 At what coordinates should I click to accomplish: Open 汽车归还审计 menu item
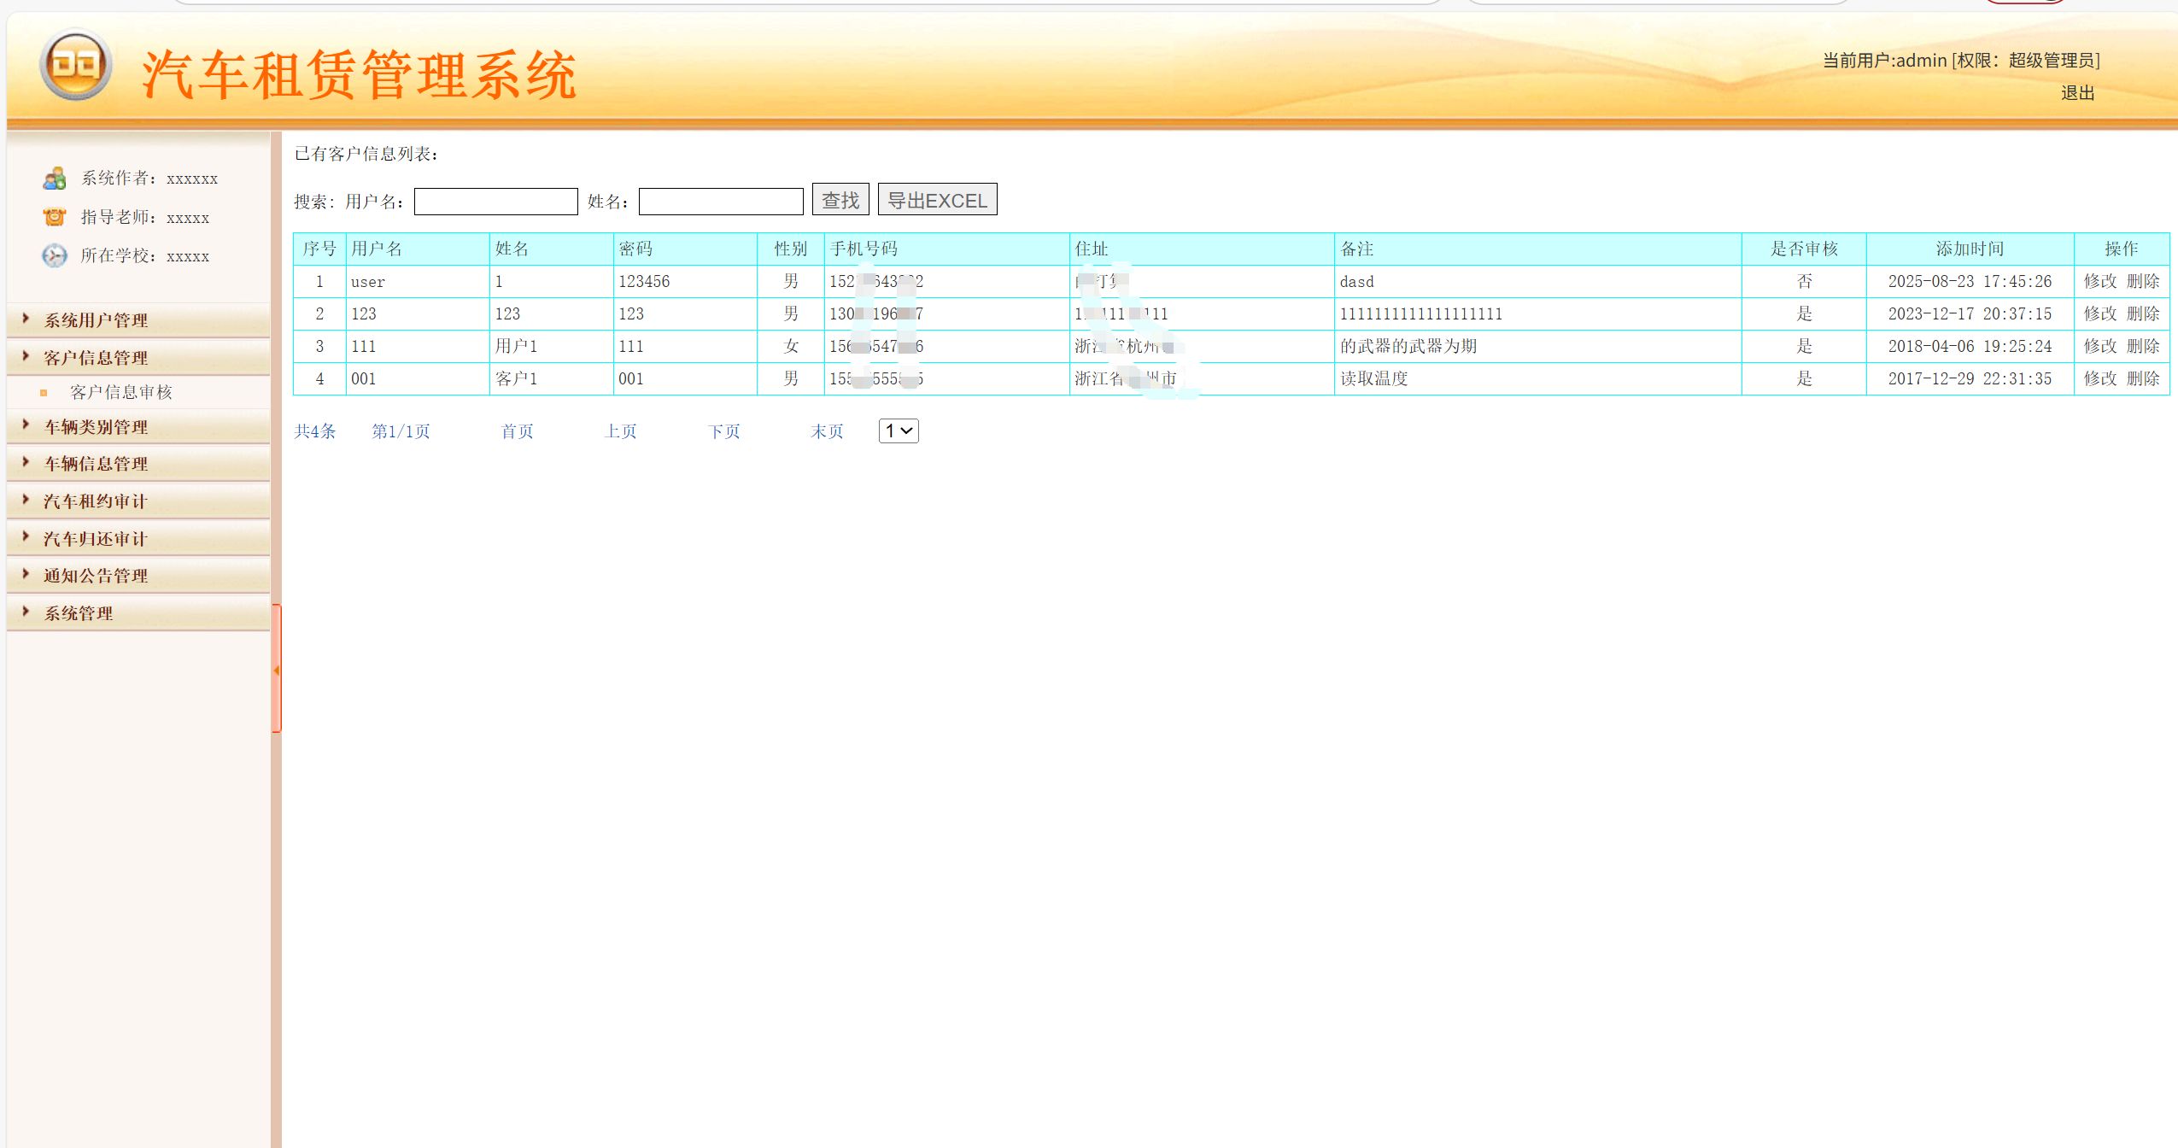click(96, 539)
